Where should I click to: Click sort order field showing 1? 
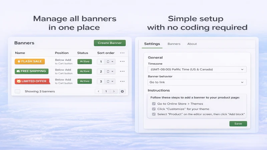point(101,62)
